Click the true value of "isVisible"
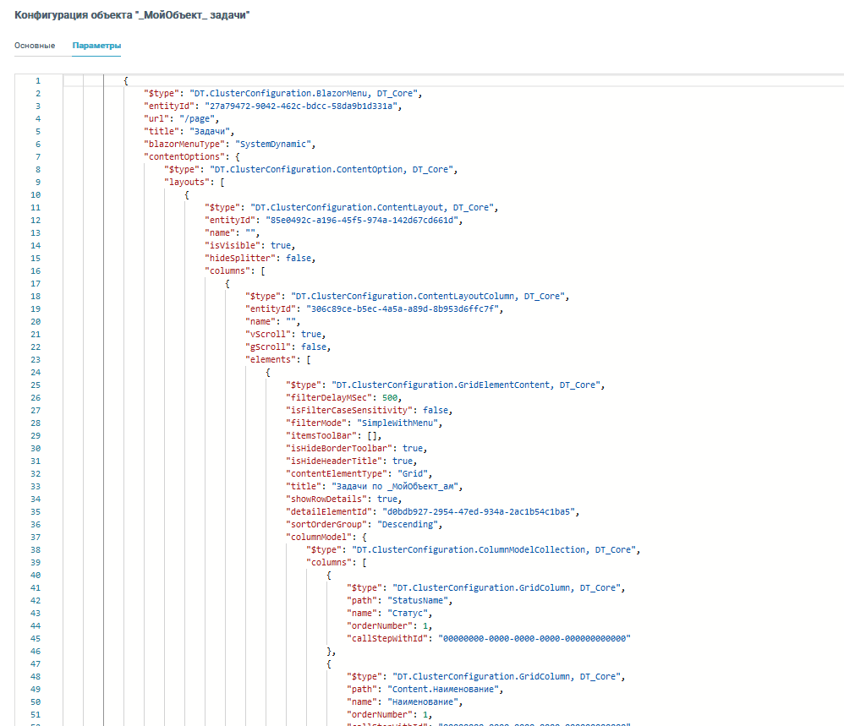Image resolution: width=844 pixels, height=726 pixels. [282, 246]
